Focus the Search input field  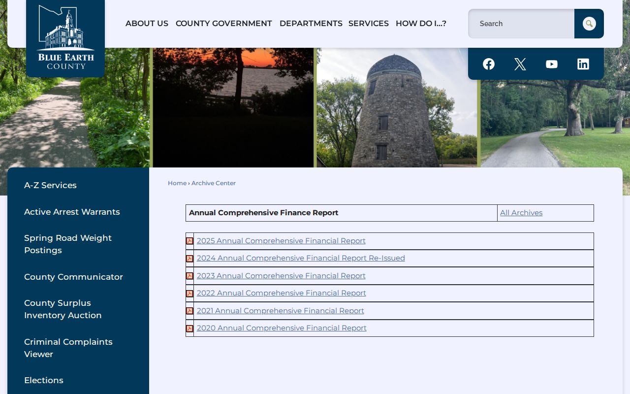(x=521, y=24)
